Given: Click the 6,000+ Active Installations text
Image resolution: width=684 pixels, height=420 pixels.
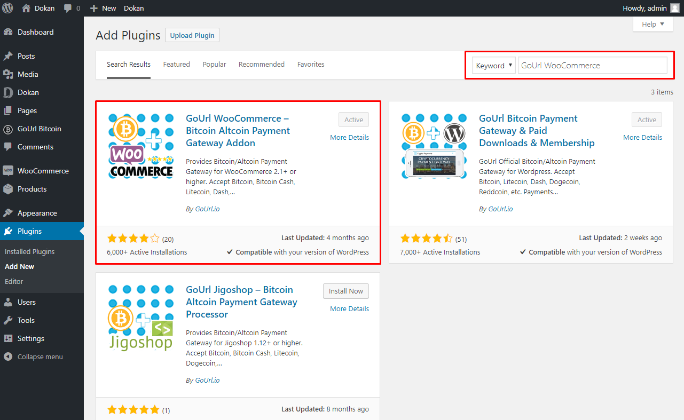Looking at the screenshot, I should [x=147, y=252].
